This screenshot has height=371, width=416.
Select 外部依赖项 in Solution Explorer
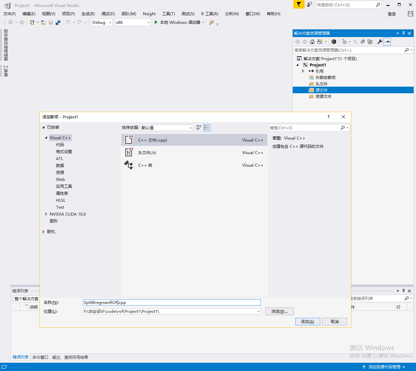coord(326,77)
